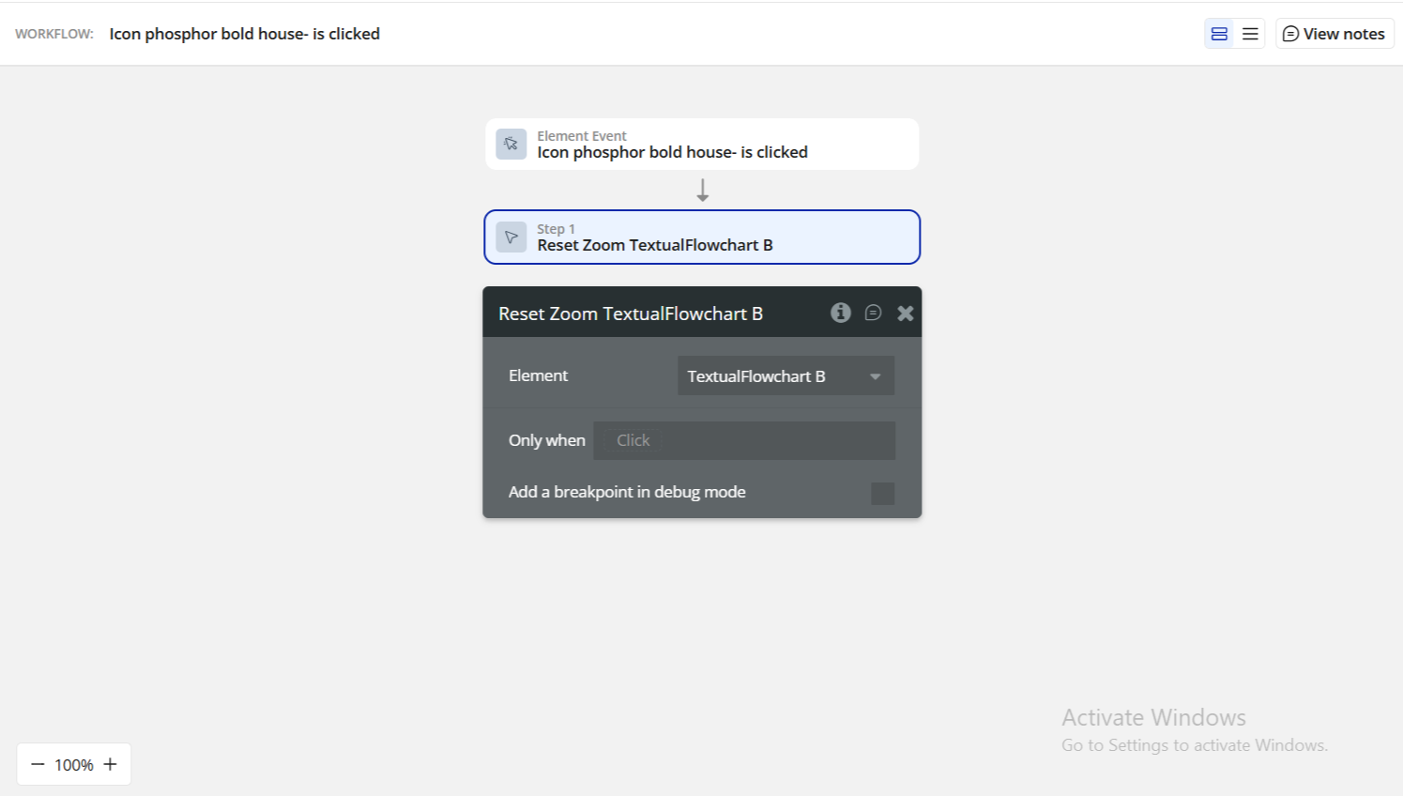
Task: Zoom out with the minus icon
Action: [38, 764]
